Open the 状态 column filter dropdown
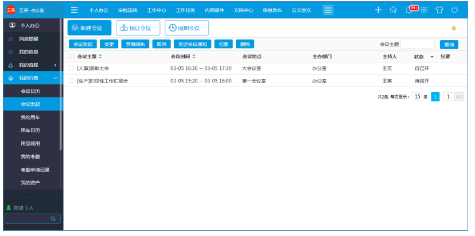The image size is (475, 236). (x=432, y=57)
